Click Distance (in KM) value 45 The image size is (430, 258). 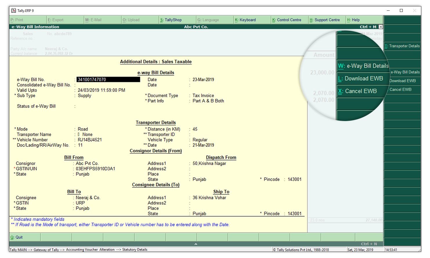(x=195, y=129)
